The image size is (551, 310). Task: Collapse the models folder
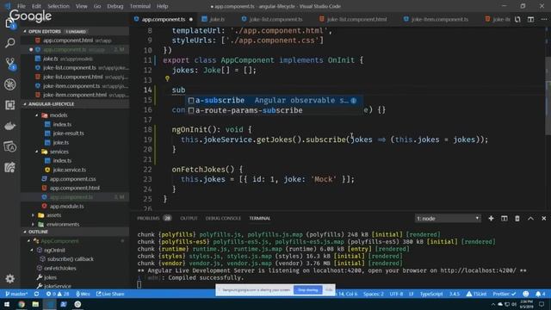[36, 115]
